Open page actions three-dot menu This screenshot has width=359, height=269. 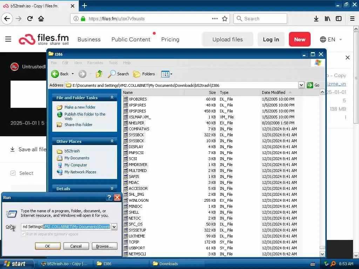(215, 19)
